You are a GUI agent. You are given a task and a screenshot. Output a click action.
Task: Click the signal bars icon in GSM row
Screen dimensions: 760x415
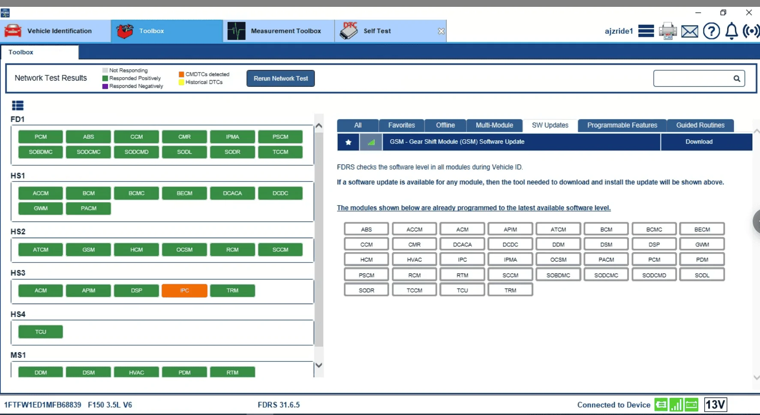tap(371, 142)
